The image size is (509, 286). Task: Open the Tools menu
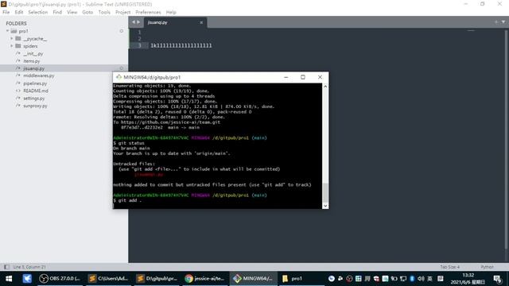[104, 13]
